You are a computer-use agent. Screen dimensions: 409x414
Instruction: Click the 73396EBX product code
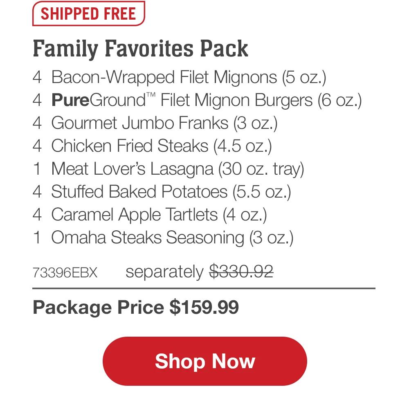tap(65, 271)
